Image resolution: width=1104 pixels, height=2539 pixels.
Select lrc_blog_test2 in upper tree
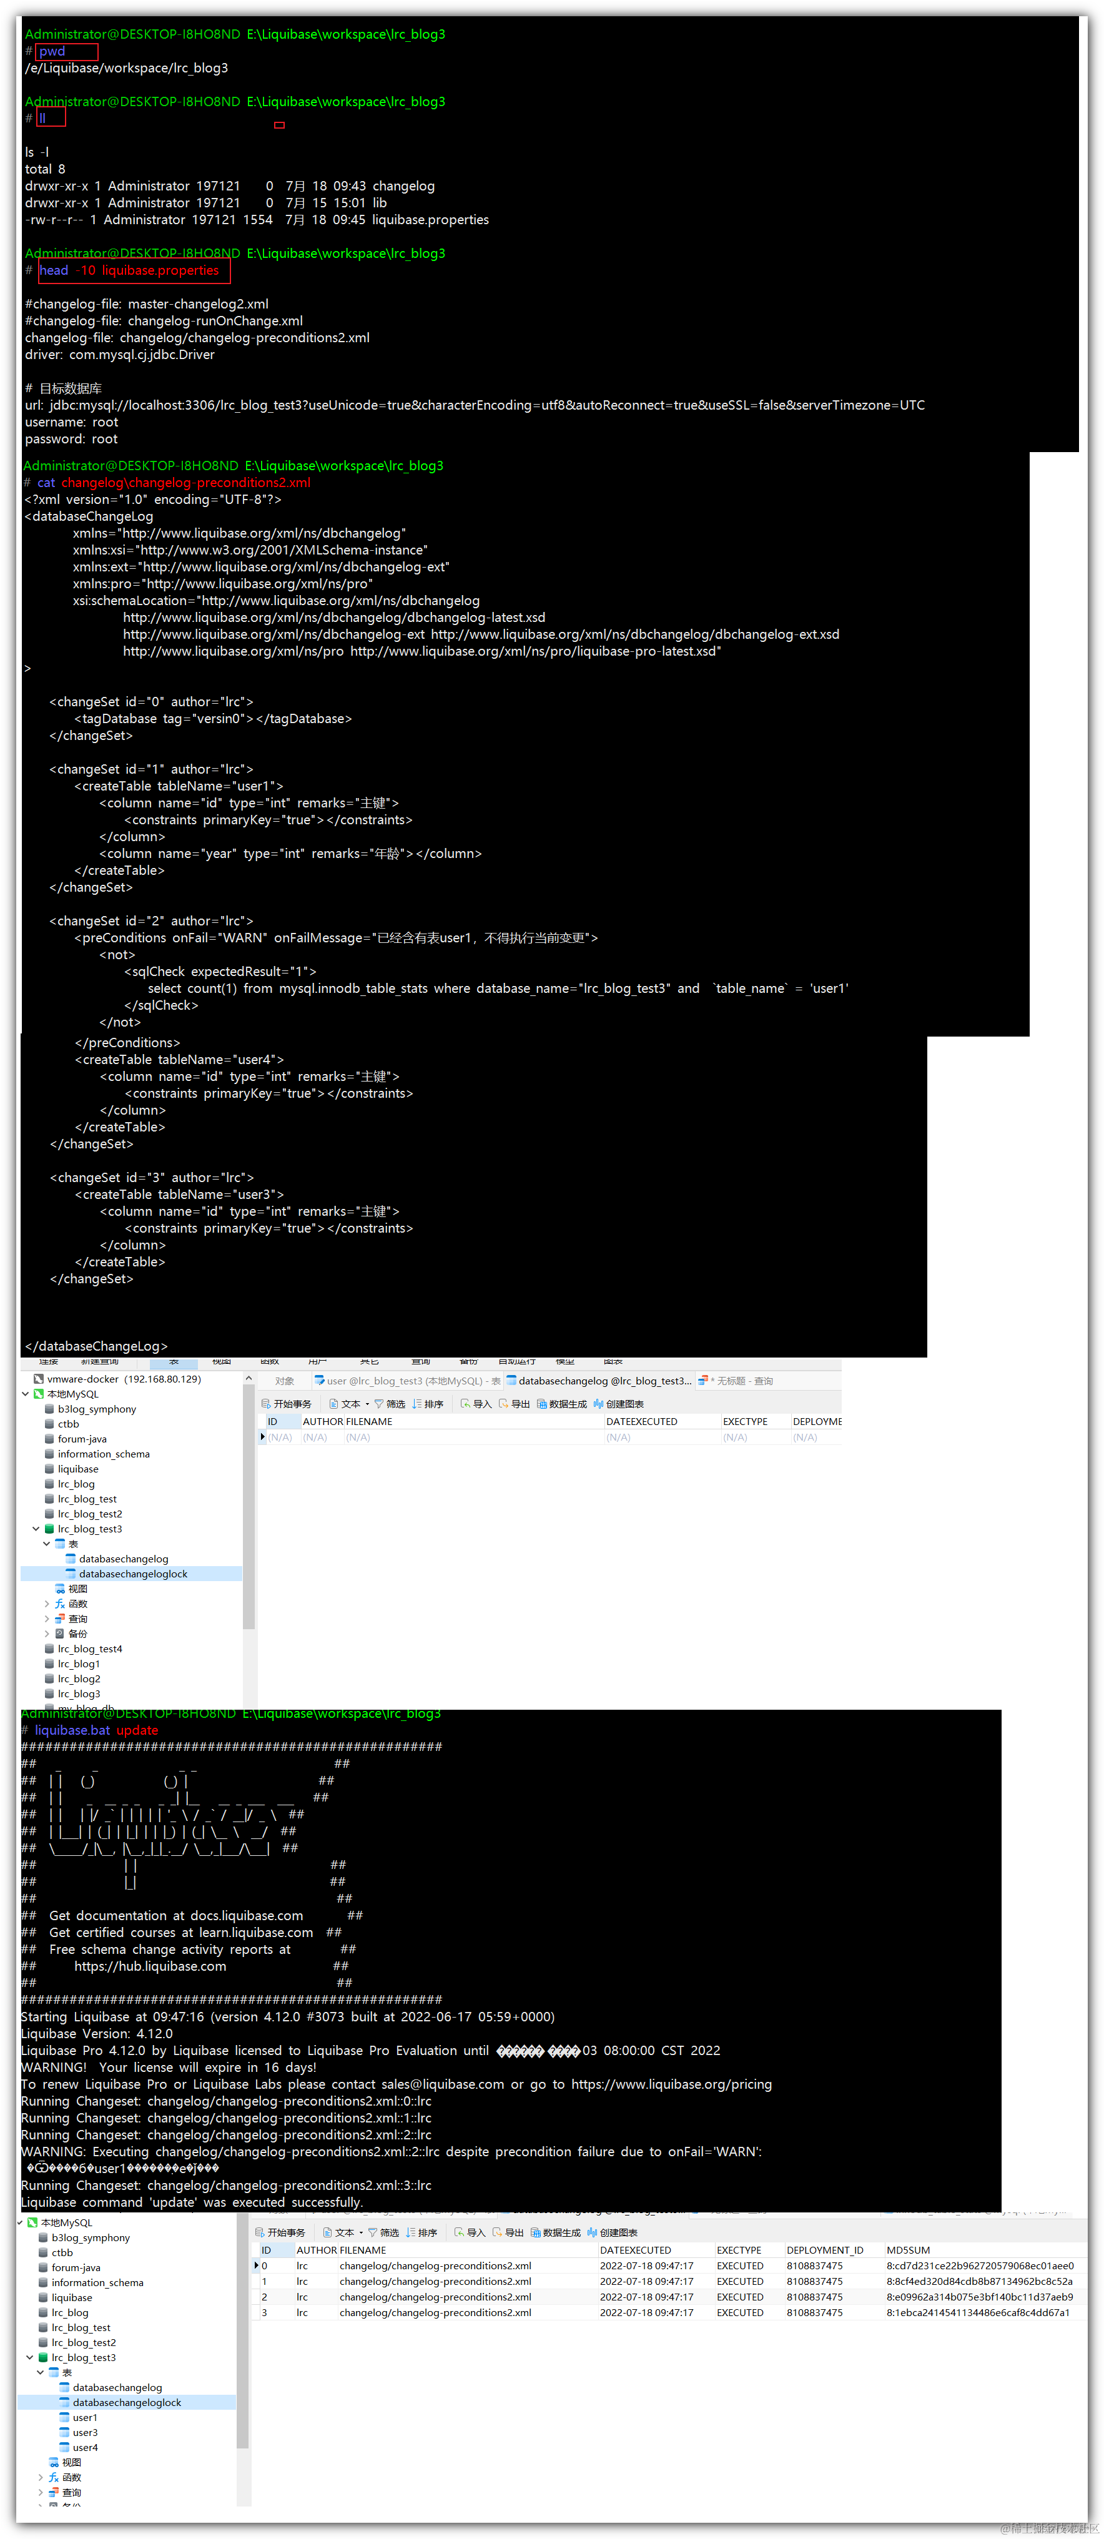[84, 1514]
